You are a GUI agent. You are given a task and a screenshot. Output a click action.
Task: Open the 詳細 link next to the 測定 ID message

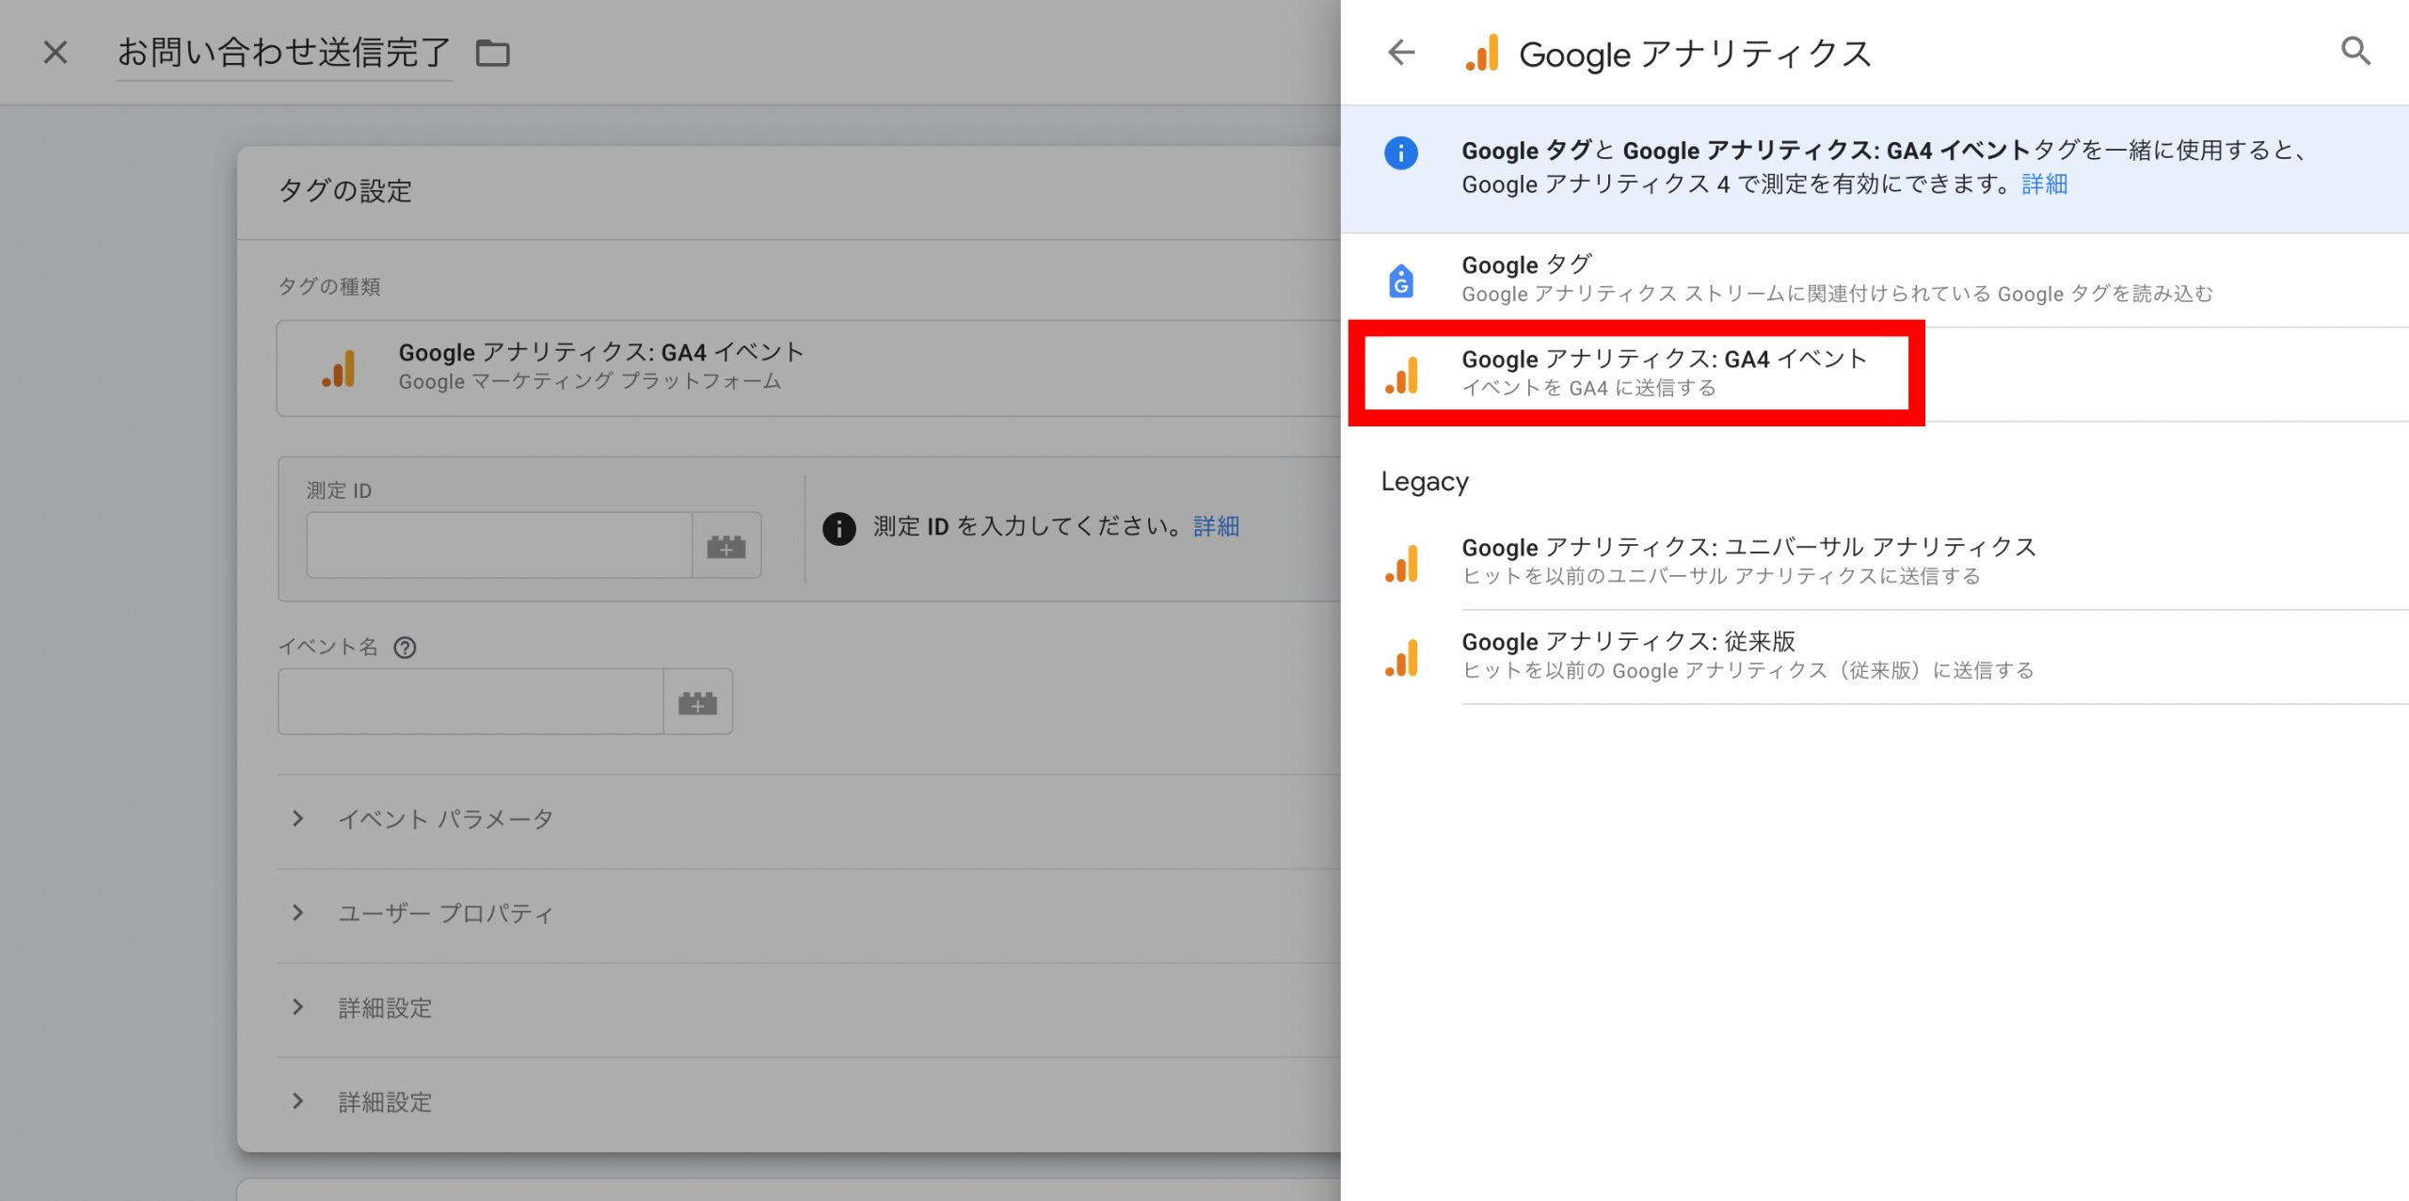1216,526
